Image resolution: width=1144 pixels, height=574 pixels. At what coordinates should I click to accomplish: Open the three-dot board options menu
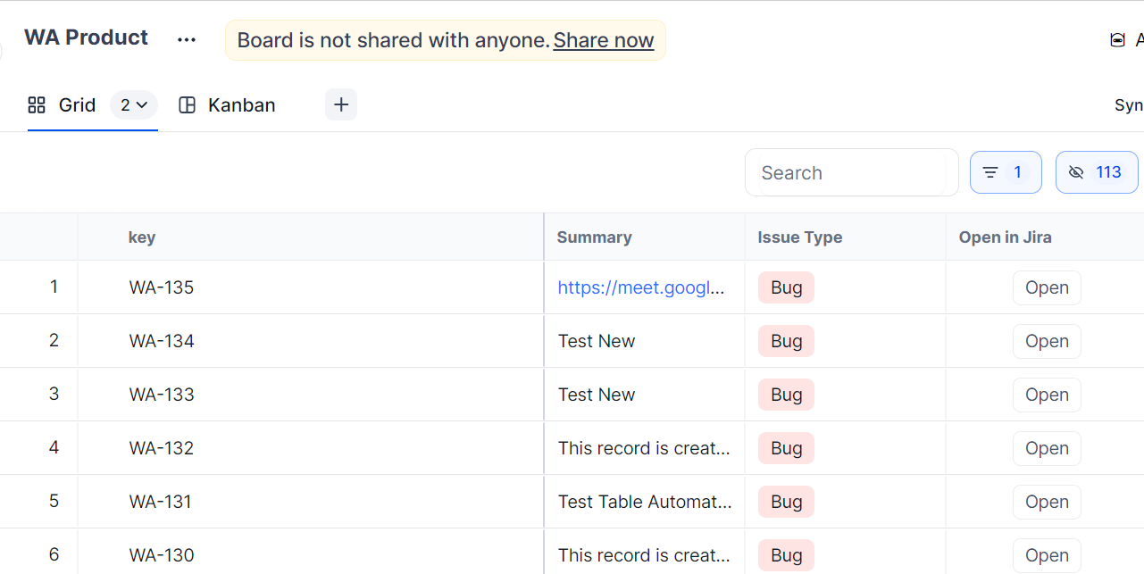pyautogui.click(x=186, y=40)
